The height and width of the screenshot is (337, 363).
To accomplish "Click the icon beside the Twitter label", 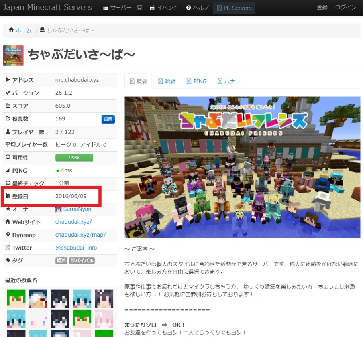I will (x=8, y=248).
